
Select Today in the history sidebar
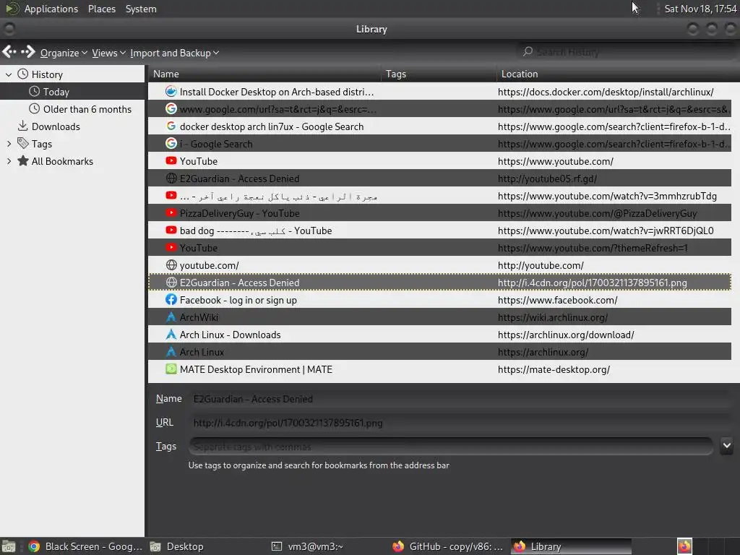(x=72, y=92)
